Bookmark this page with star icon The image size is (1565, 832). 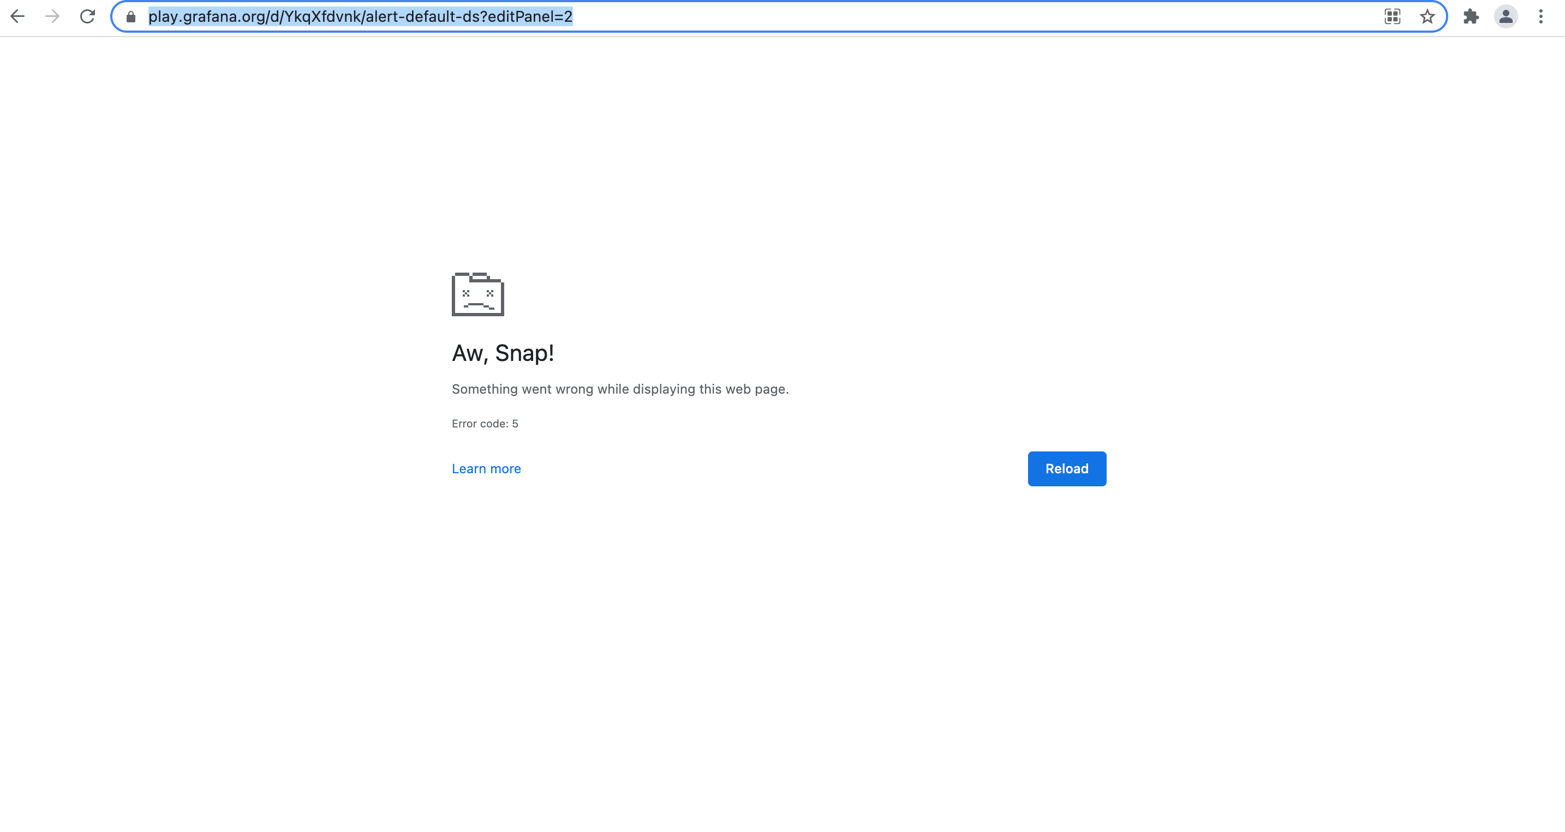pos(1427,16)
